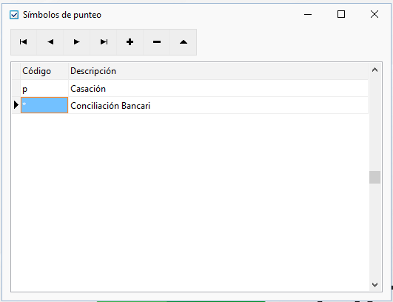Viewport: 393px width, 302px height.
Task: Click the vertical scrollbar thumb
Action: [x=374, y=177]
